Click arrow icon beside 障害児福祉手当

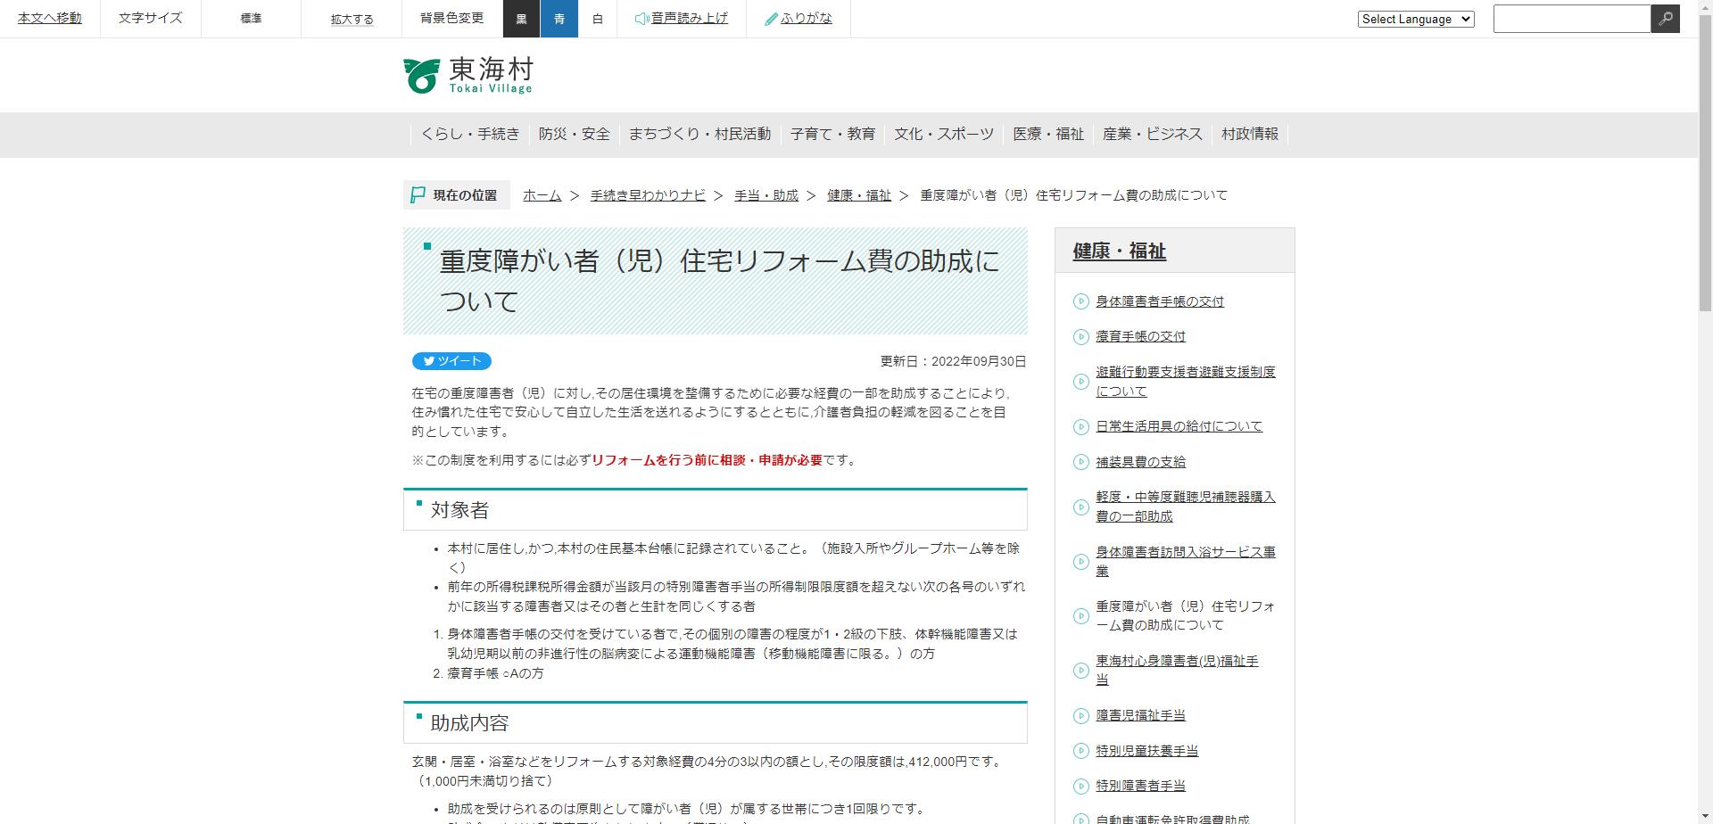[1081, 715]
